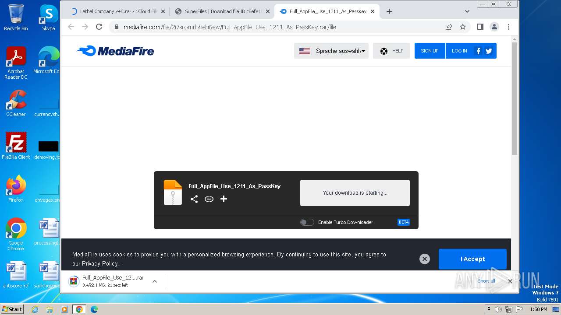View site information lock icon

(x=116, y=27)
